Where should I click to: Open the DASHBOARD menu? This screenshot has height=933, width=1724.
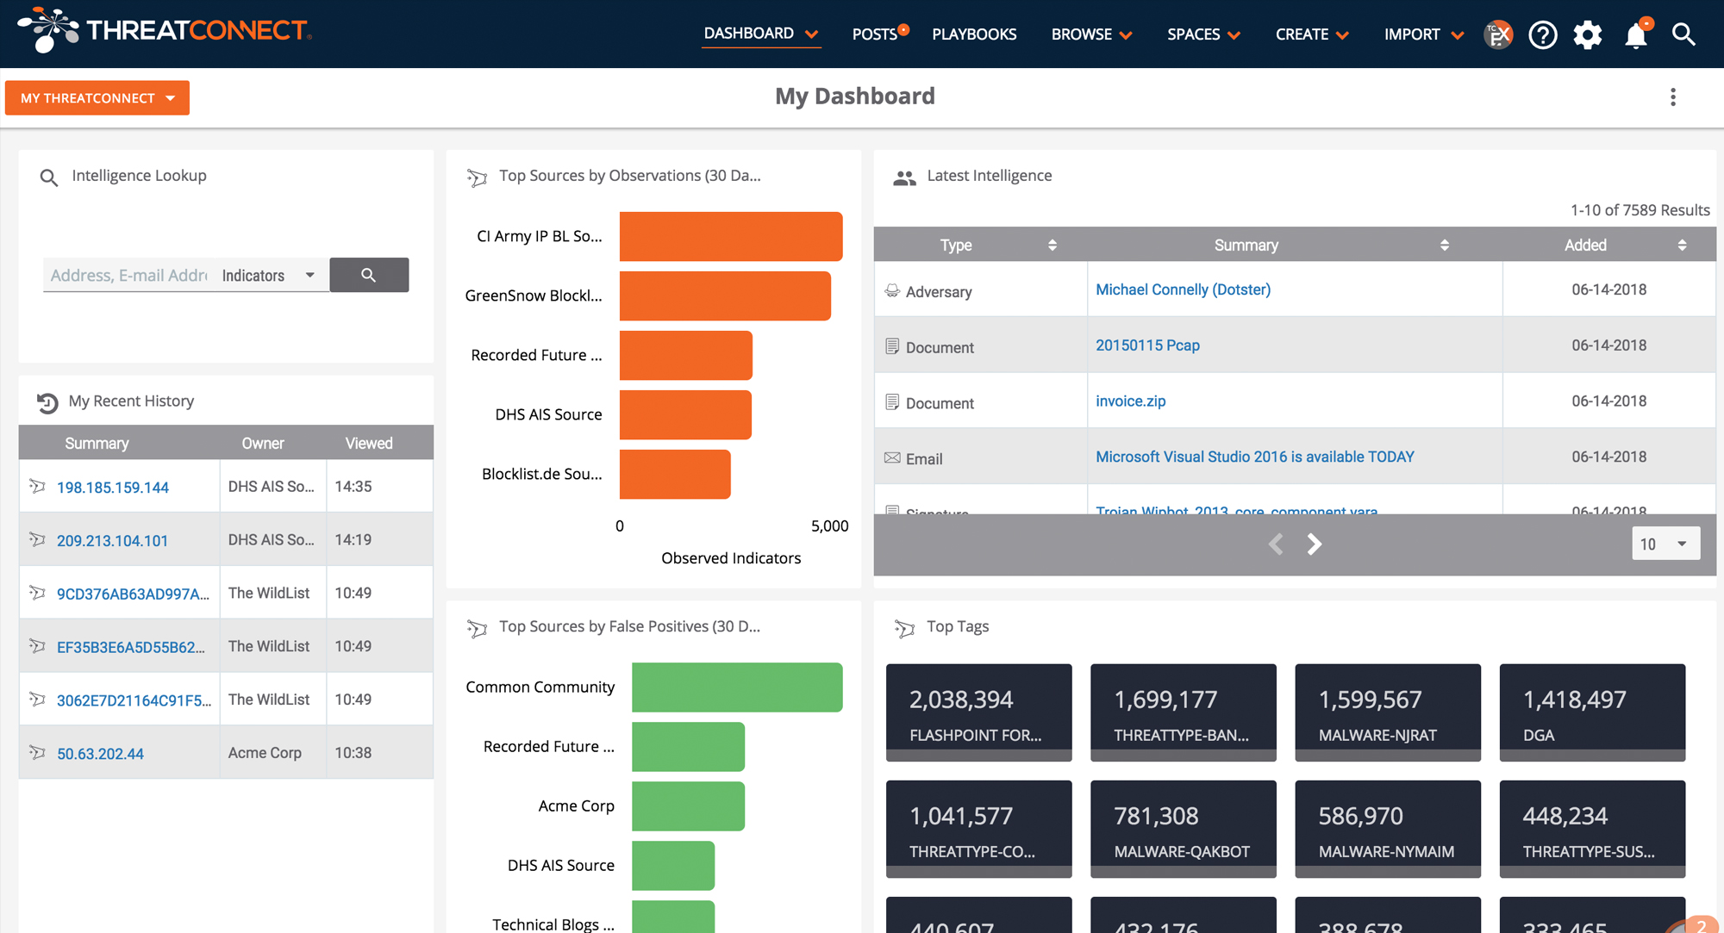(x=760, y=34)
